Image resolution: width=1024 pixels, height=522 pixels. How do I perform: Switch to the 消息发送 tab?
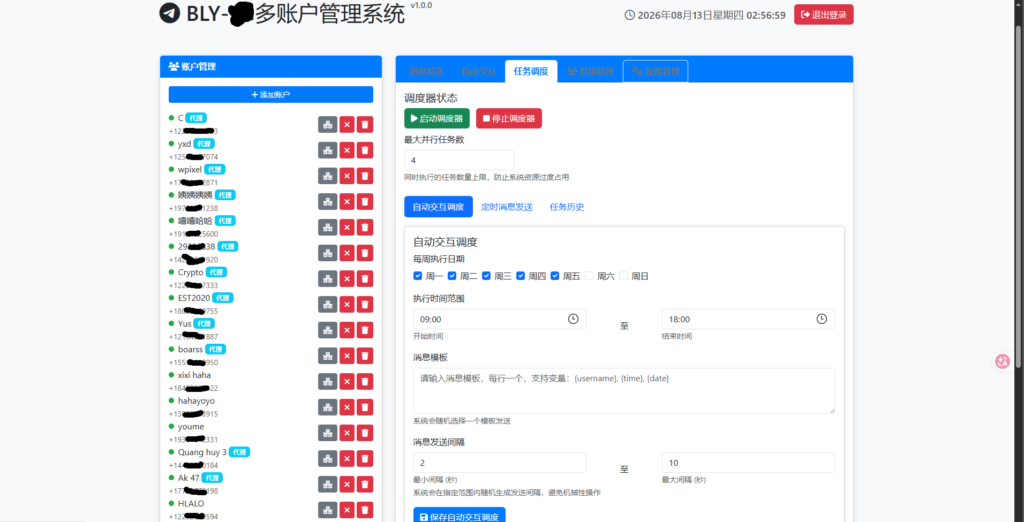click(x=426, y=71)
